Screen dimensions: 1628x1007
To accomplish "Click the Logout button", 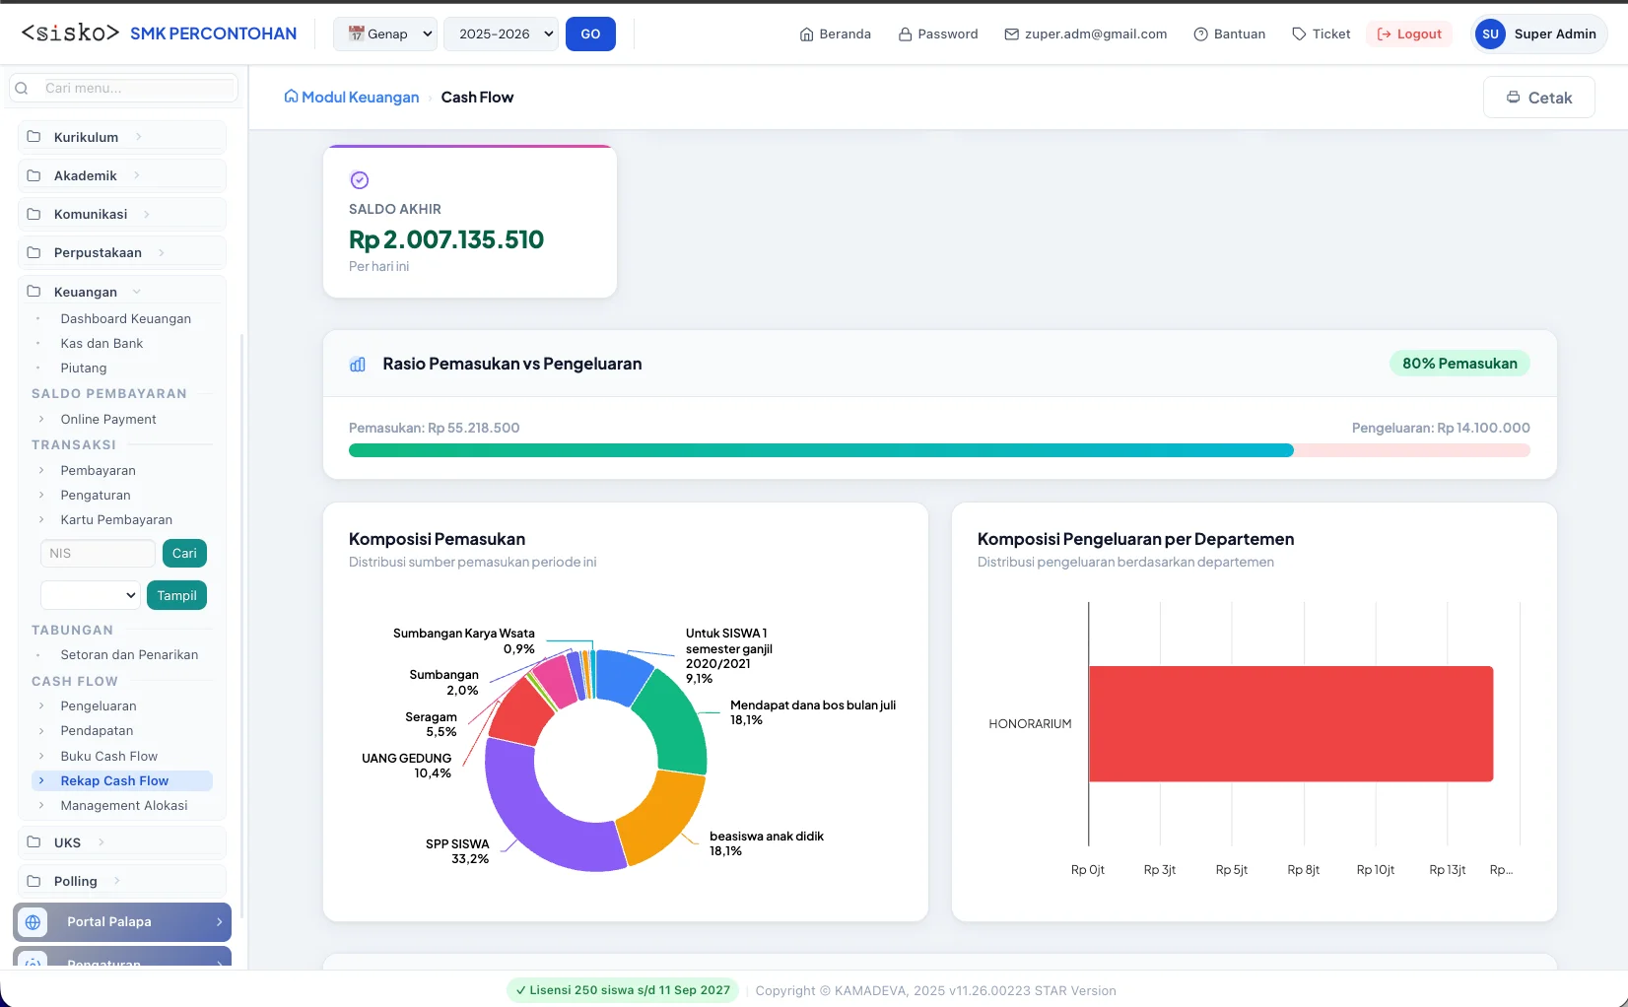I will (x=1409, y=34).
